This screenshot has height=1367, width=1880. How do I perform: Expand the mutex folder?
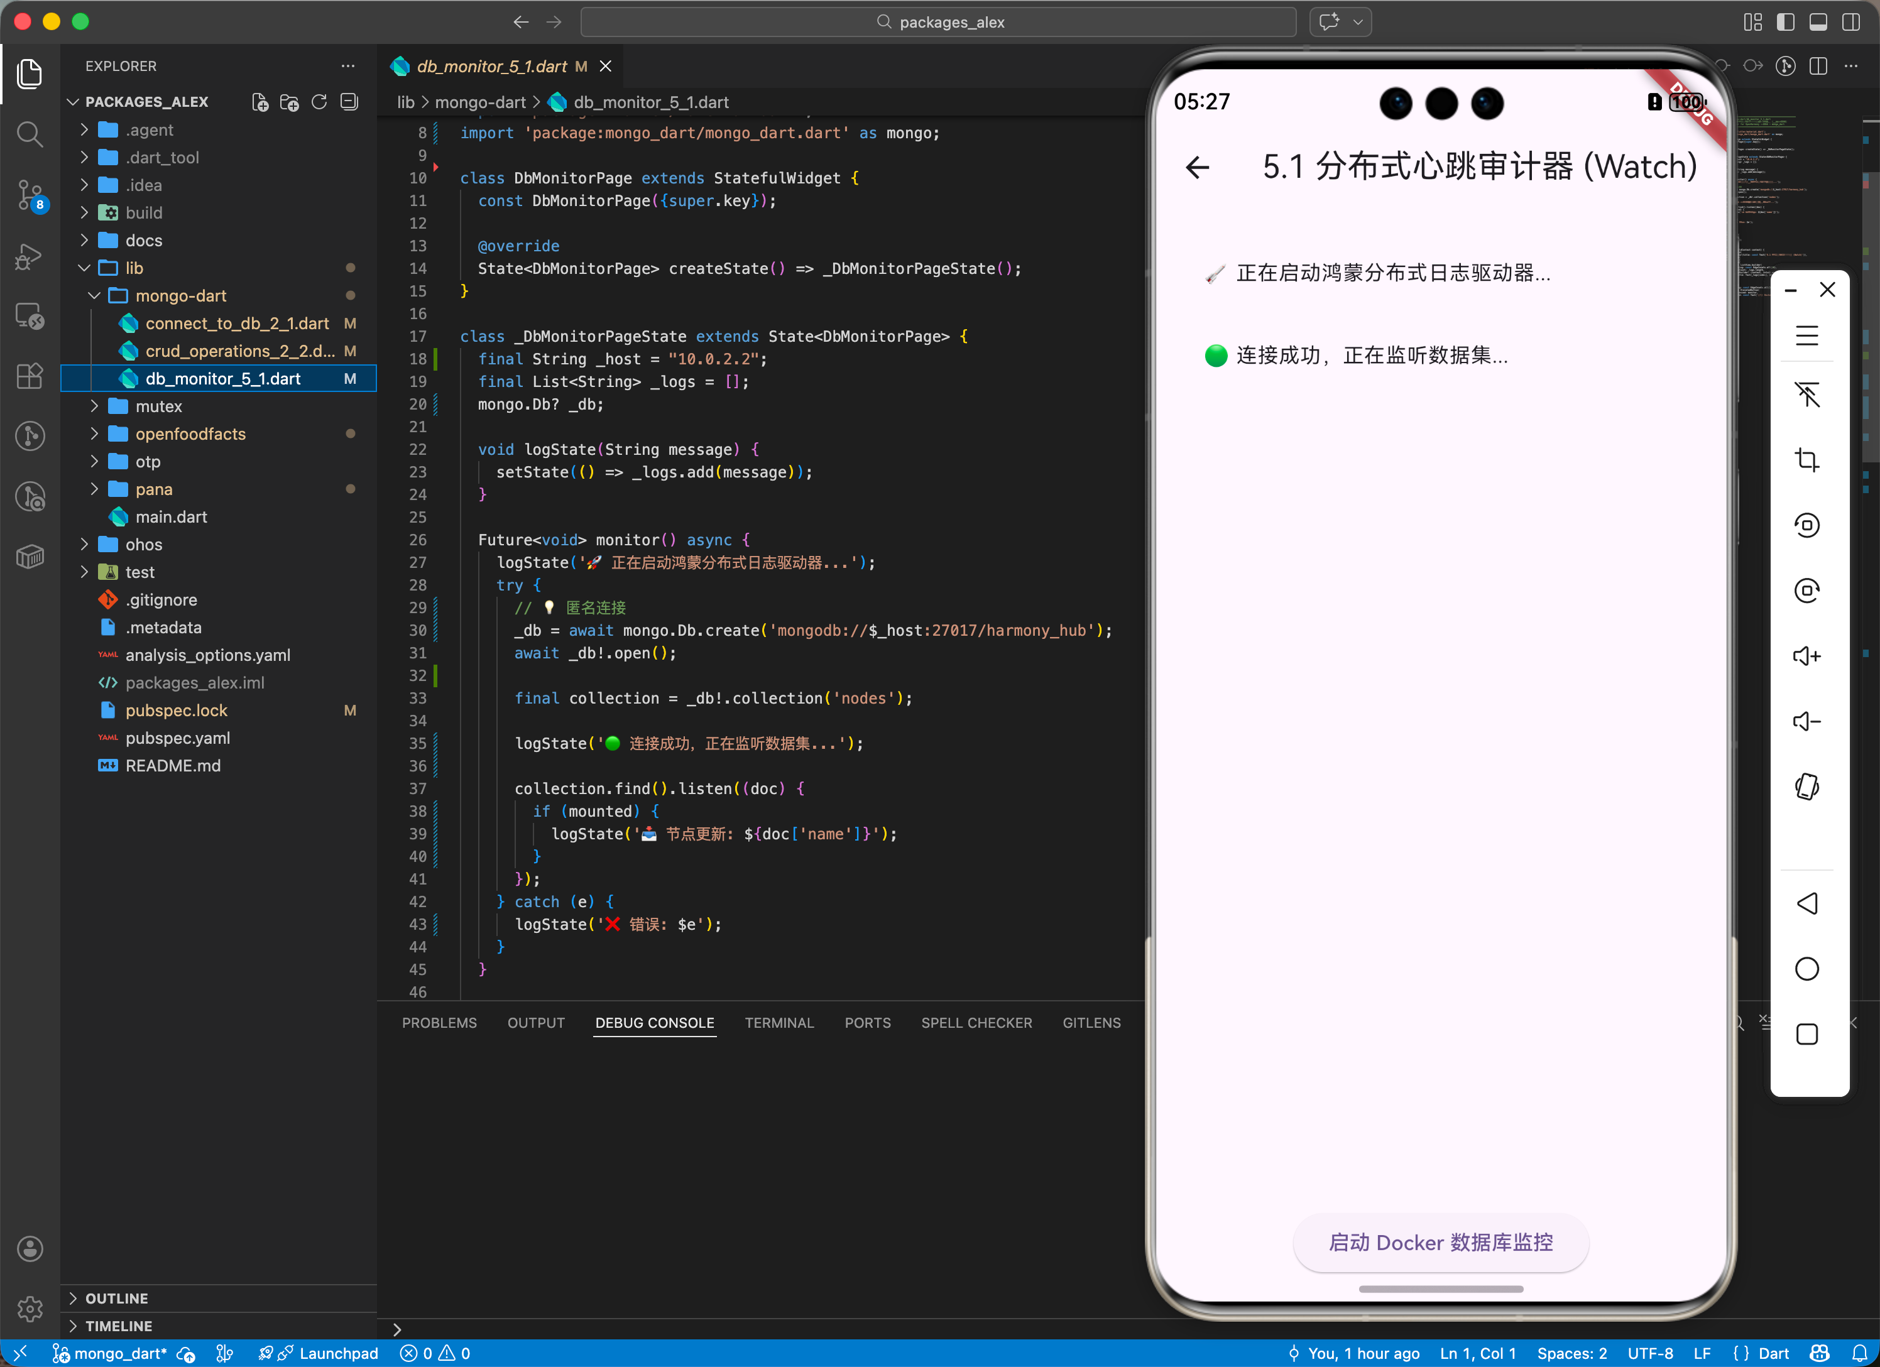(158, 406)
